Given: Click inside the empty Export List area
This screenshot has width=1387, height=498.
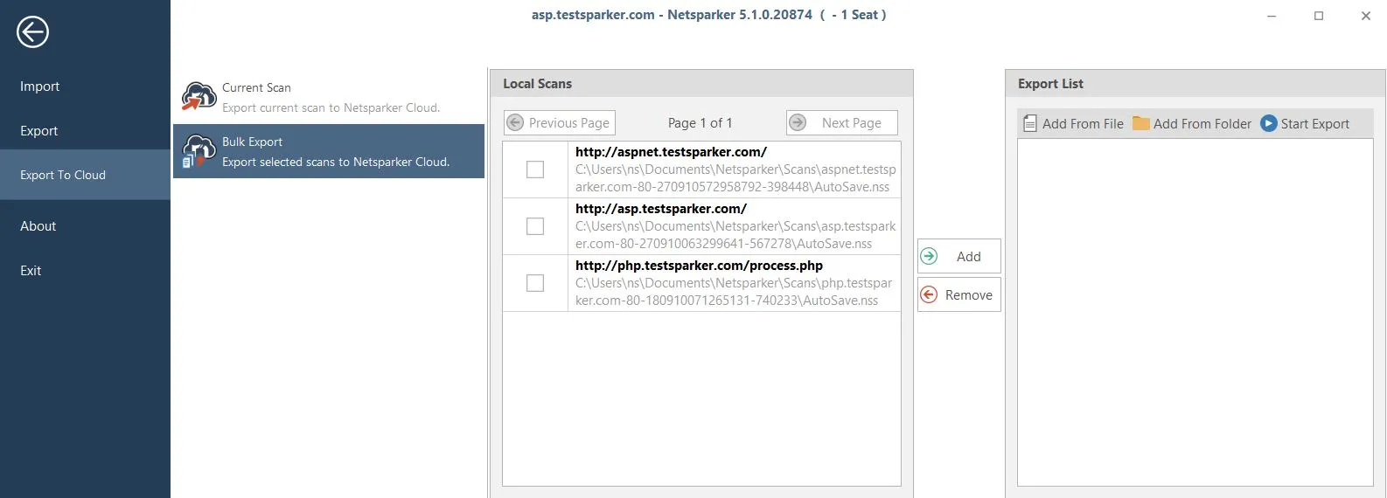Looking at the screenshot, I should [1195, 311].
